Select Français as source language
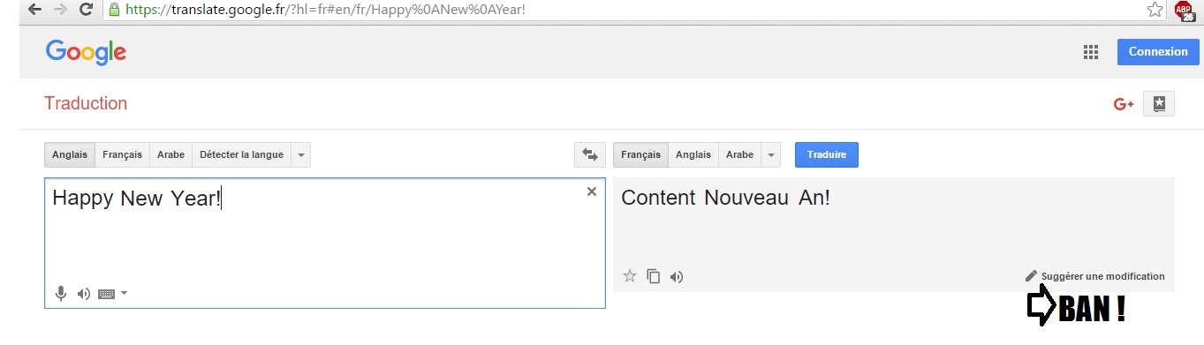This screenshot has width=1204, height=345. (x=122, y=154)
